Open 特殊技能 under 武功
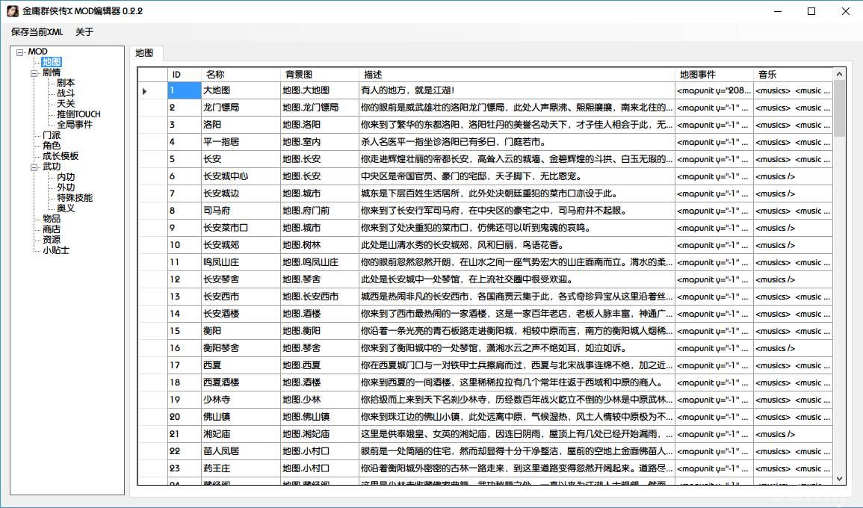 coord(75,198)
